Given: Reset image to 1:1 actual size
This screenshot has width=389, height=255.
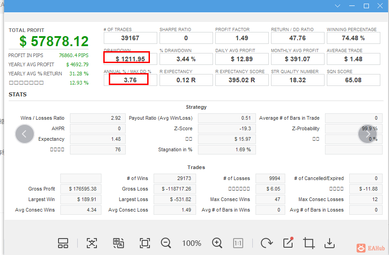Looking at the screenshot, I should [238, 243].
